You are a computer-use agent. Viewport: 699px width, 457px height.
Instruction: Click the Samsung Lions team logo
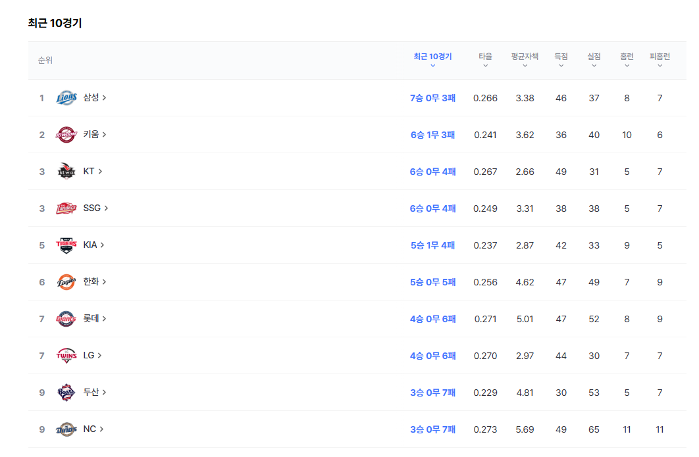tap(66, 97)
